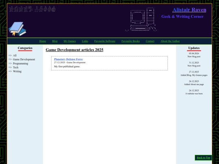Click the Added About me page update

[194, 84]
